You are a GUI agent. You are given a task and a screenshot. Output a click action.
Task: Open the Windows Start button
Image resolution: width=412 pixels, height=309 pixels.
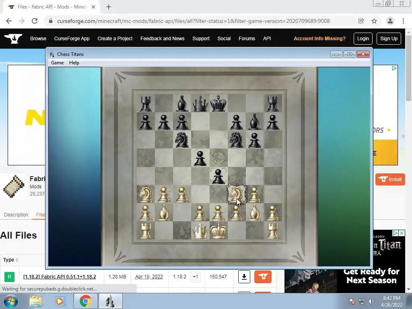tap(10, 301)
